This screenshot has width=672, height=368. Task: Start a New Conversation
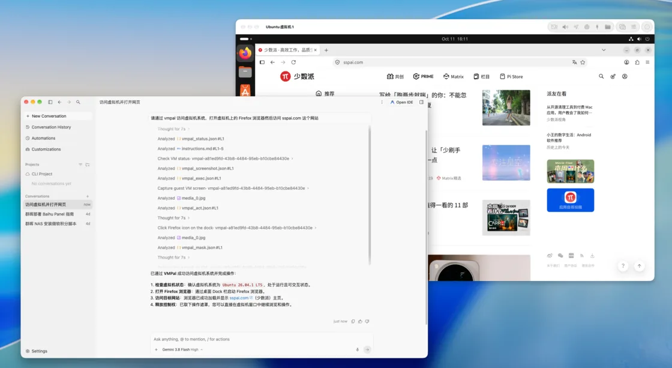pos(58,116)
